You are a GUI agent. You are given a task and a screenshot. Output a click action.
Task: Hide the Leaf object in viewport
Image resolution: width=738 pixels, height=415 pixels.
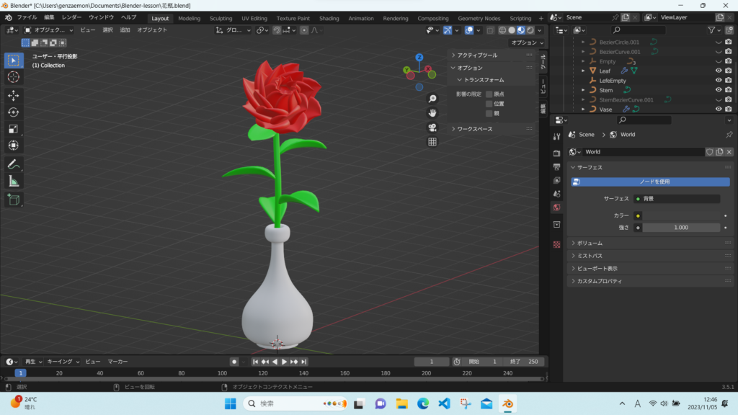click(x=719, y=71)
